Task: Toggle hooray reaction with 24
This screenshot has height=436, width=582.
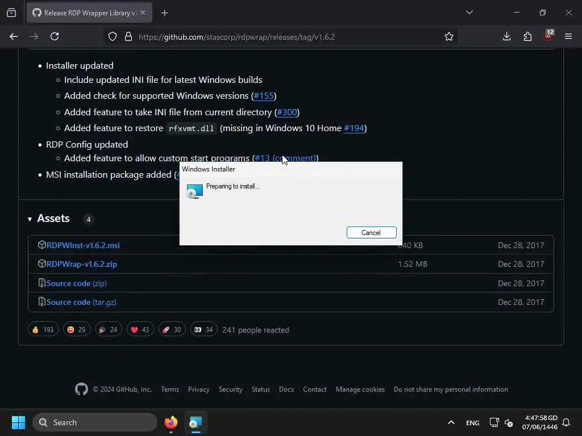Action: point(109,330)
